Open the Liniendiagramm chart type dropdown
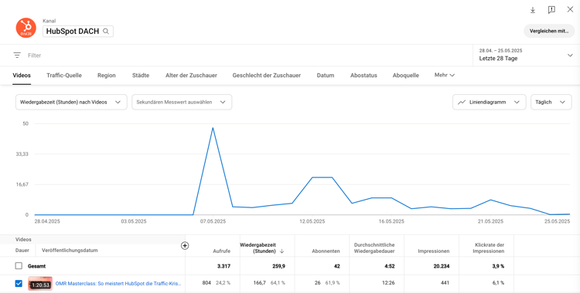 [489, 103]
